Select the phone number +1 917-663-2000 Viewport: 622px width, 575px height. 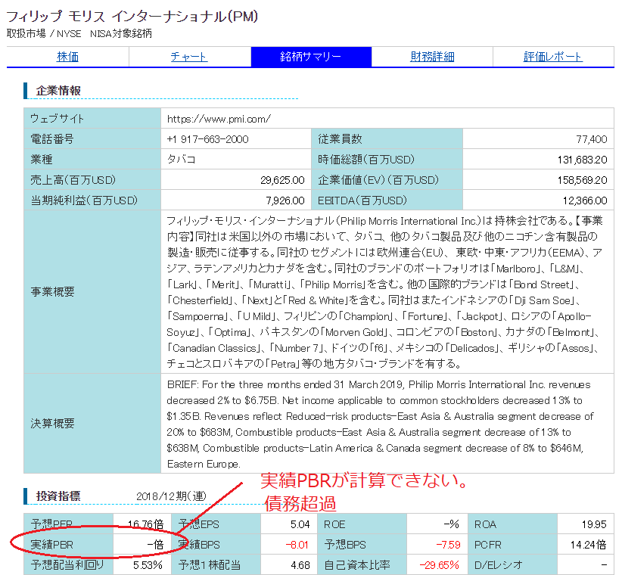pos(207,139)
